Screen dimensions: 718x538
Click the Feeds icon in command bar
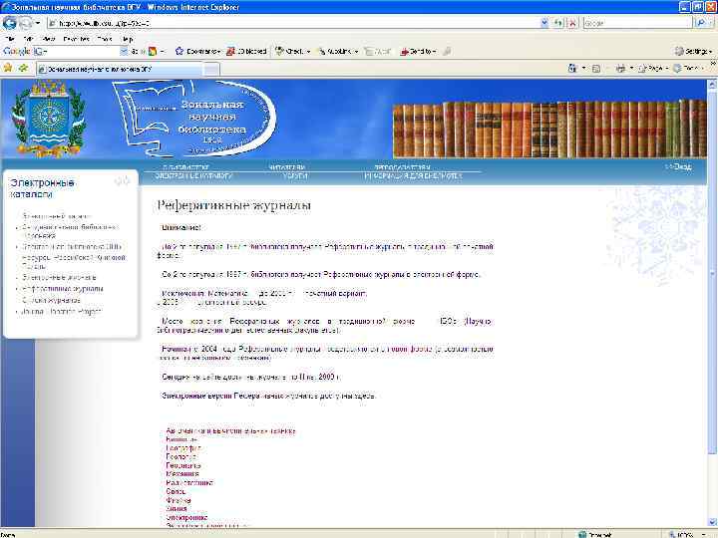(596, 69)
